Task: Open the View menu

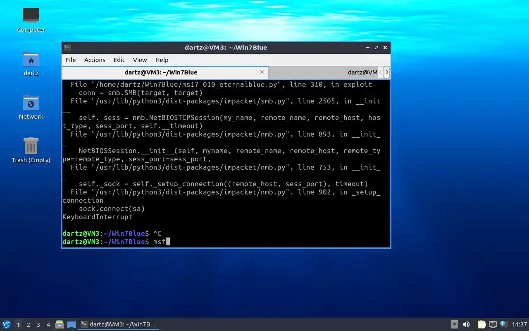Action: (x=140, y=60)
